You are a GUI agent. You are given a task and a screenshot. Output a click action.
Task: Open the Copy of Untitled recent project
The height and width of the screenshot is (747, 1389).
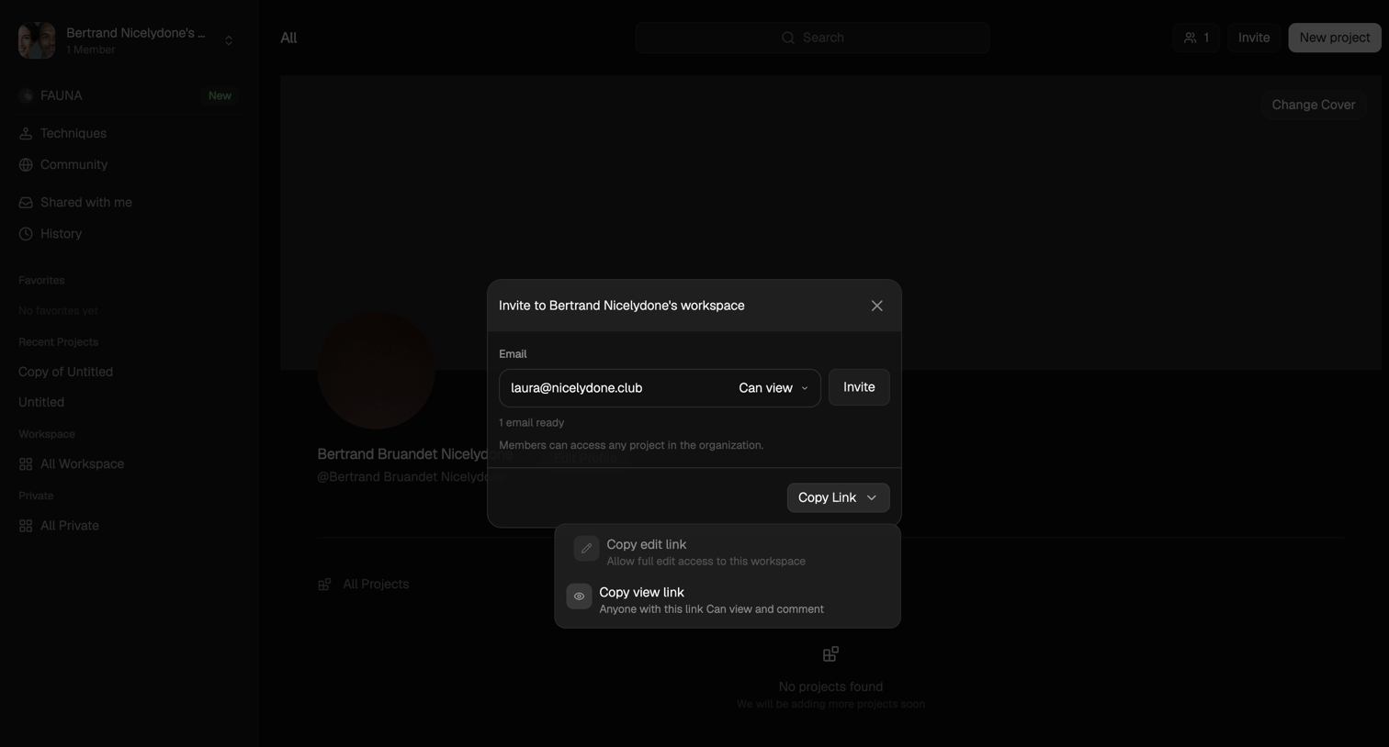(65, 372)
